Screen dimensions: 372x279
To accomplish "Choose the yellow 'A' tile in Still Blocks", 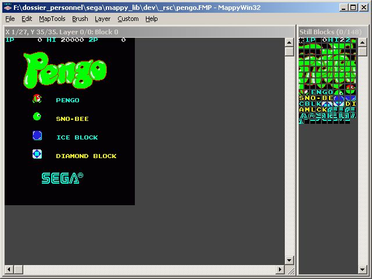I will tap(301, 110).
